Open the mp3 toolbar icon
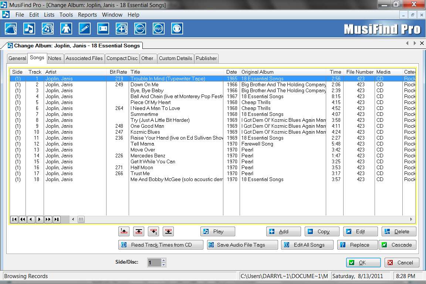The image size is (426, 284). click(158, 29)
